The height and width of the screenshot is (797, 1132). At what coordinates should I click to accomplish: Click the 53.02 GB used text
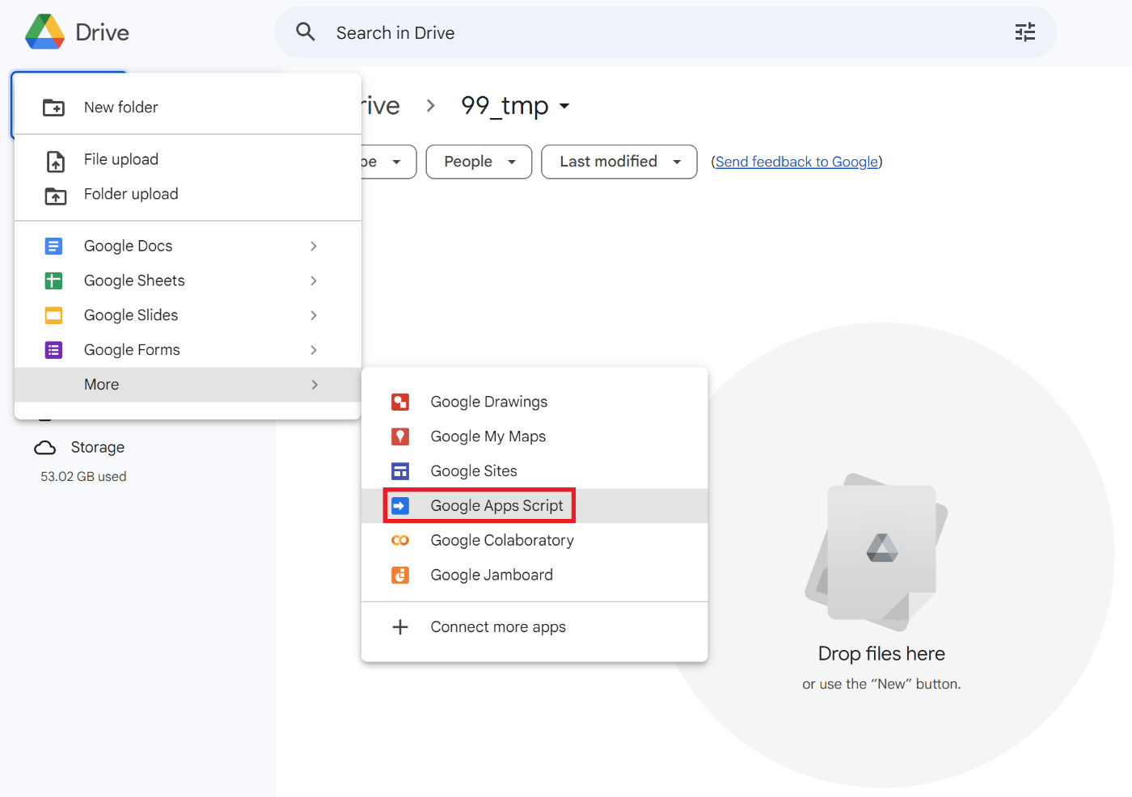(83, 477)
